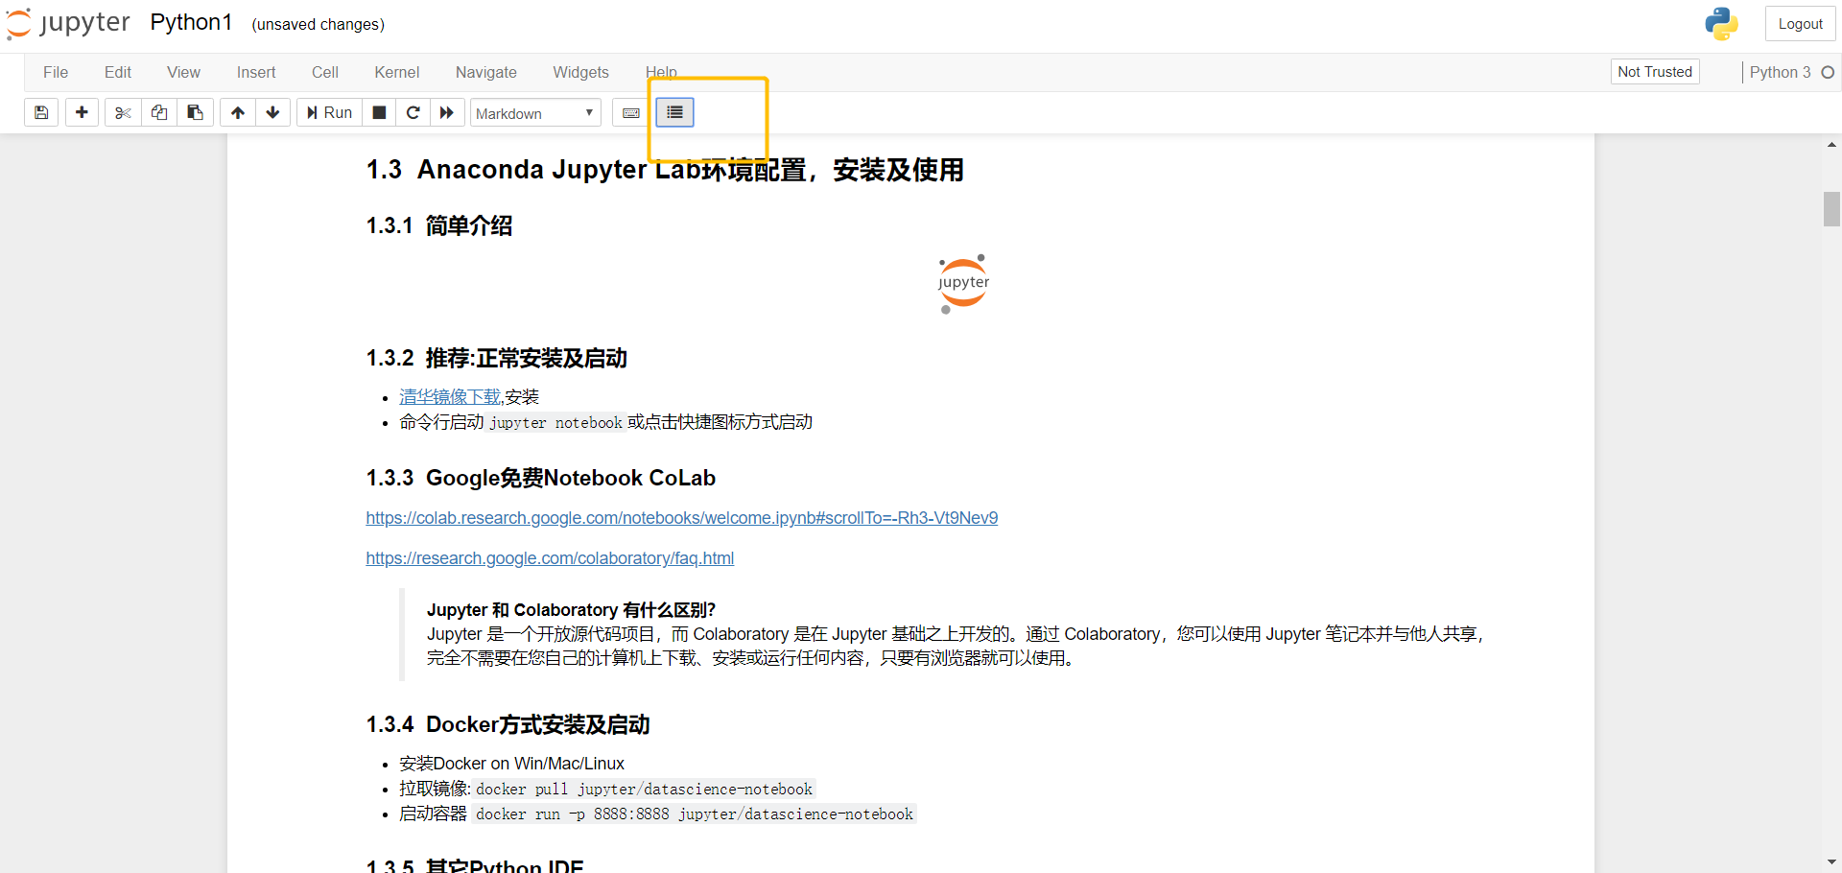Click the jupyter notebook inline code

pyautogui.click(x=555, y=423)
